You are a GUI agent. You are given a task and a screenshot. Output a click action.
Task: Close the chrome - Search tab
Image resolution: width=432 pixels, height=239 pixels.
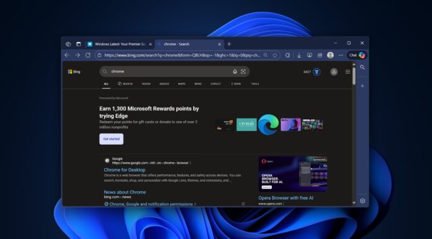220,44
